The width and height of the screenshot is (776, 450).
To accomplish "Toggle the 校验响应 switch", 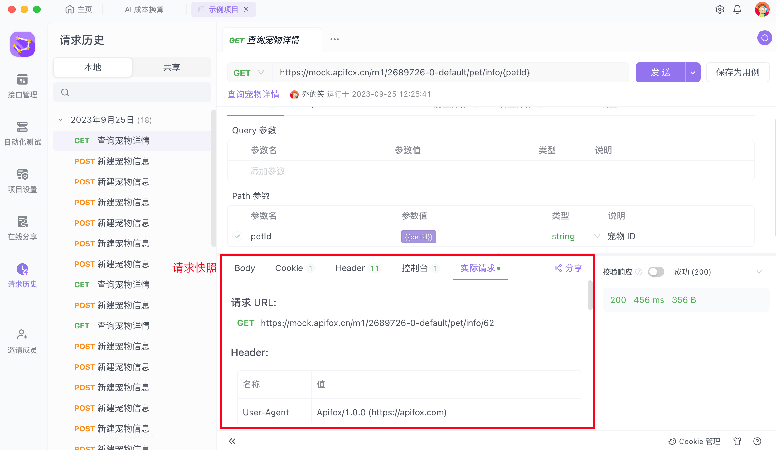I will pyautogui.click(x=656, y=272).
